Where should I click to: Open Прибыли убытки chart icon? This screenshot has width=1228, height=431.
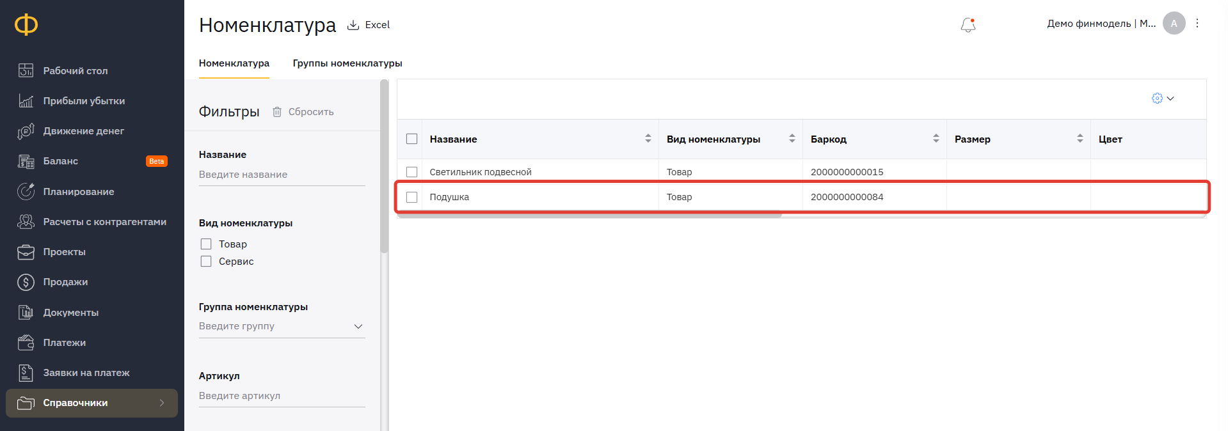point(26,100)
